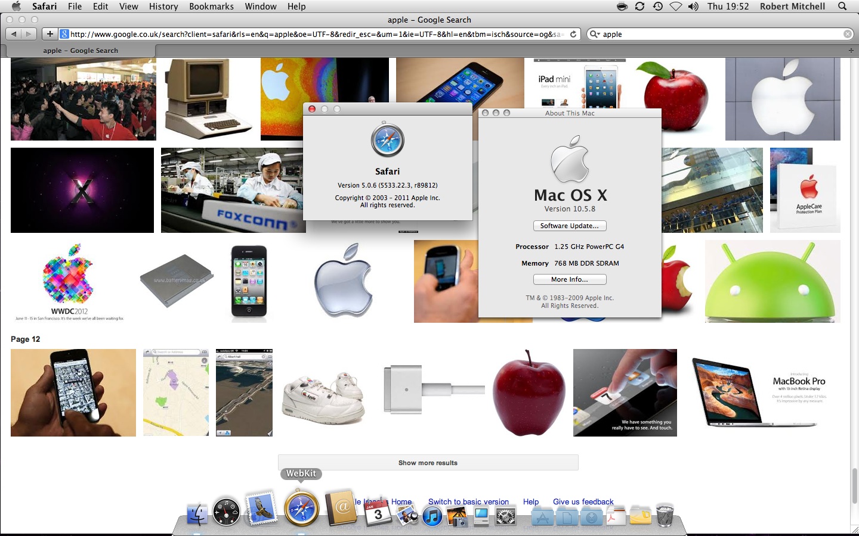Image resolution: width=859 pixels, height=536 pixels.
Task: Open the green Android robot image
Action: pos(773,281)
